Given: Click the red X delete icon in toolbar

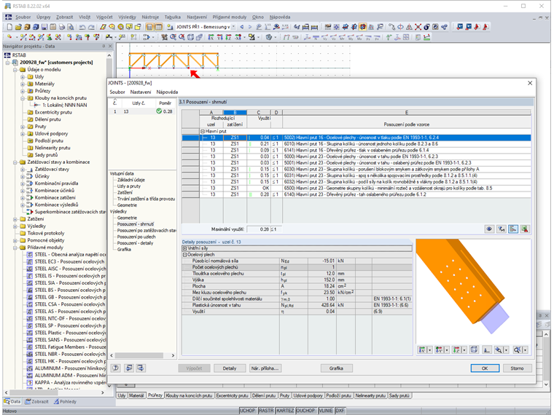Looking at the screenshot, I should (418, 27).
